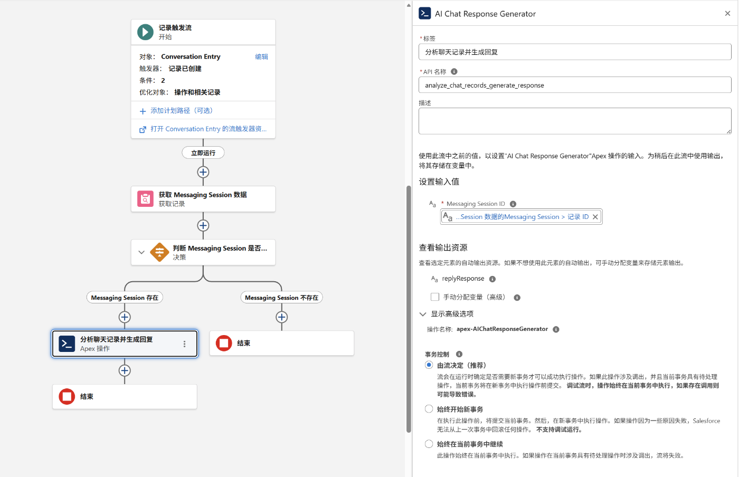Click the 记录触发流 start node header
Screen dimensions: 739x477
pos(203,32)
